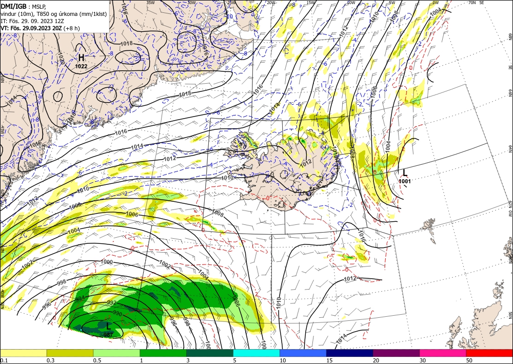Click the 994 isobar label

tap(80, 298)
